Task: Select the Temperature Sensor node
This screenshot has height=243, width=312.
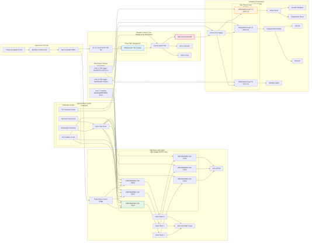Action: 297,17
